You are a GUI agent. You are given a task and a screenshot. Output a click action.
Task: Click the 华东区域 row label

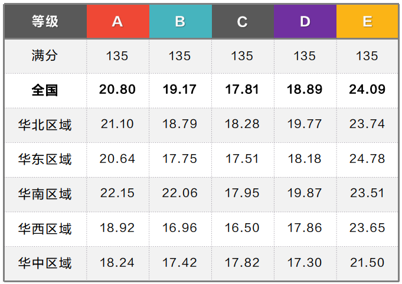45,159
